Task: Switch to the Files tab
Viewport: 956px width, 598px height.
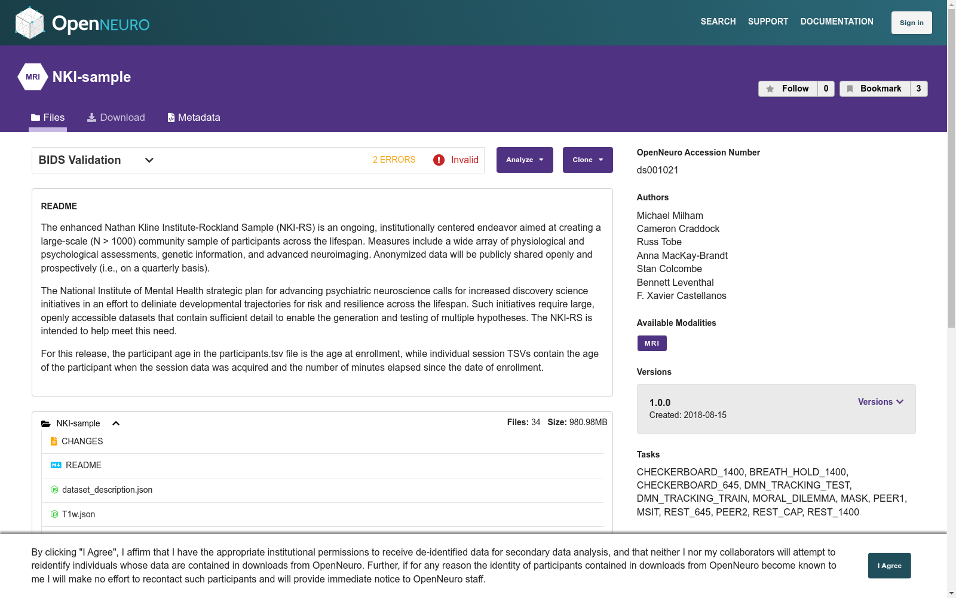Action: click(48, 118)
